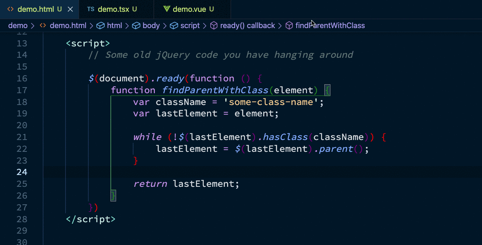Viewport: 482px width, 245px height.
Task: Expand chevron after html breadcrumb
Action: pyautogui.click(x=127, y=26)
